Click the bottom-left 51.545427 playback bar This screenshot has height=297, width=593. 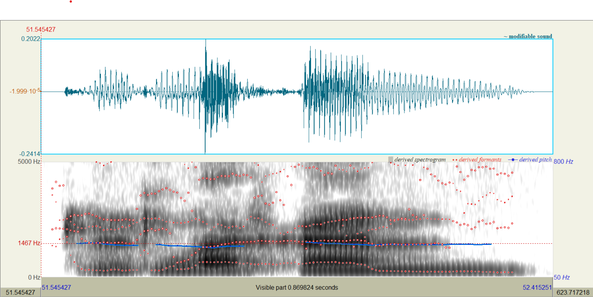point(20,292)
